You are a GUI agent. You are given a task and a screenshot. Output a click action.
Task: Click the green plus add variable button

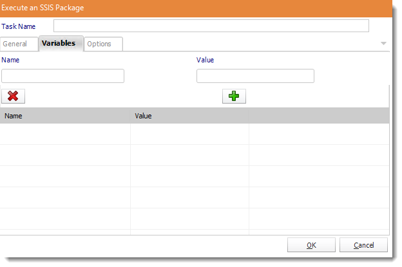tap(234, 97)
